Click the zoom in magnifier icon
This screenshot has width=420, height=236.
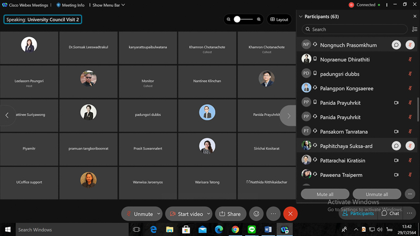(259, 19)
